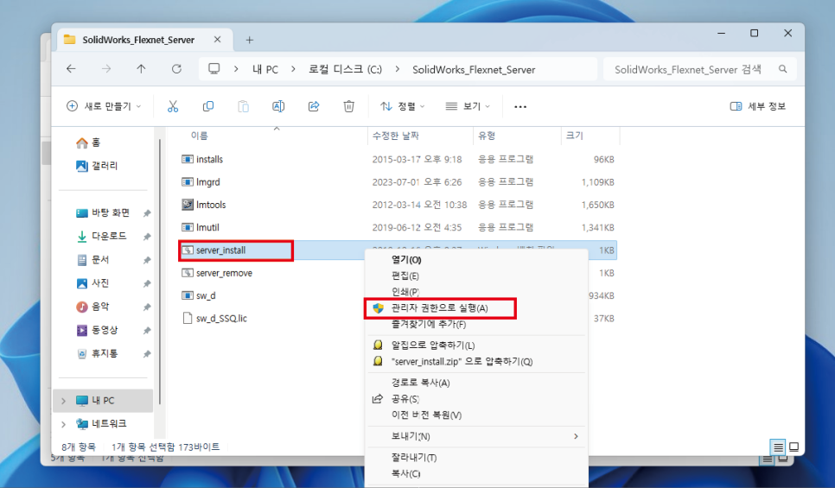Click the navigation pane scrollbar
This screenshot has height=488, width=835.
[160, 271]
